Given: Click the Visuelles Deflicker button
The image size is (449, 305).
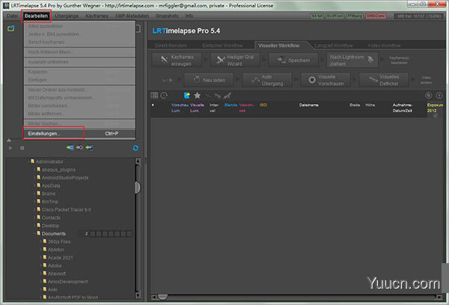Looking at the screenshot, I should tap(384, 80).
